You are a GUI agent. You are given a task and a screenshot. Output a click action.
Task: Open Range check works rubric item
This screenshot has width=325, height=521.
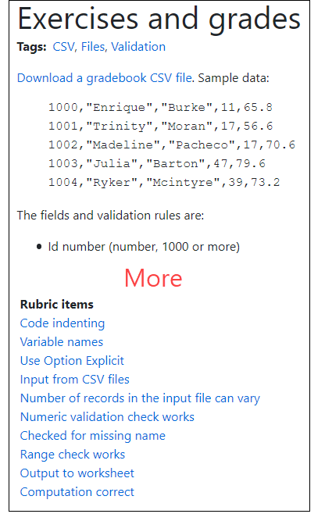pyautogui.click(x=73, y=455)
